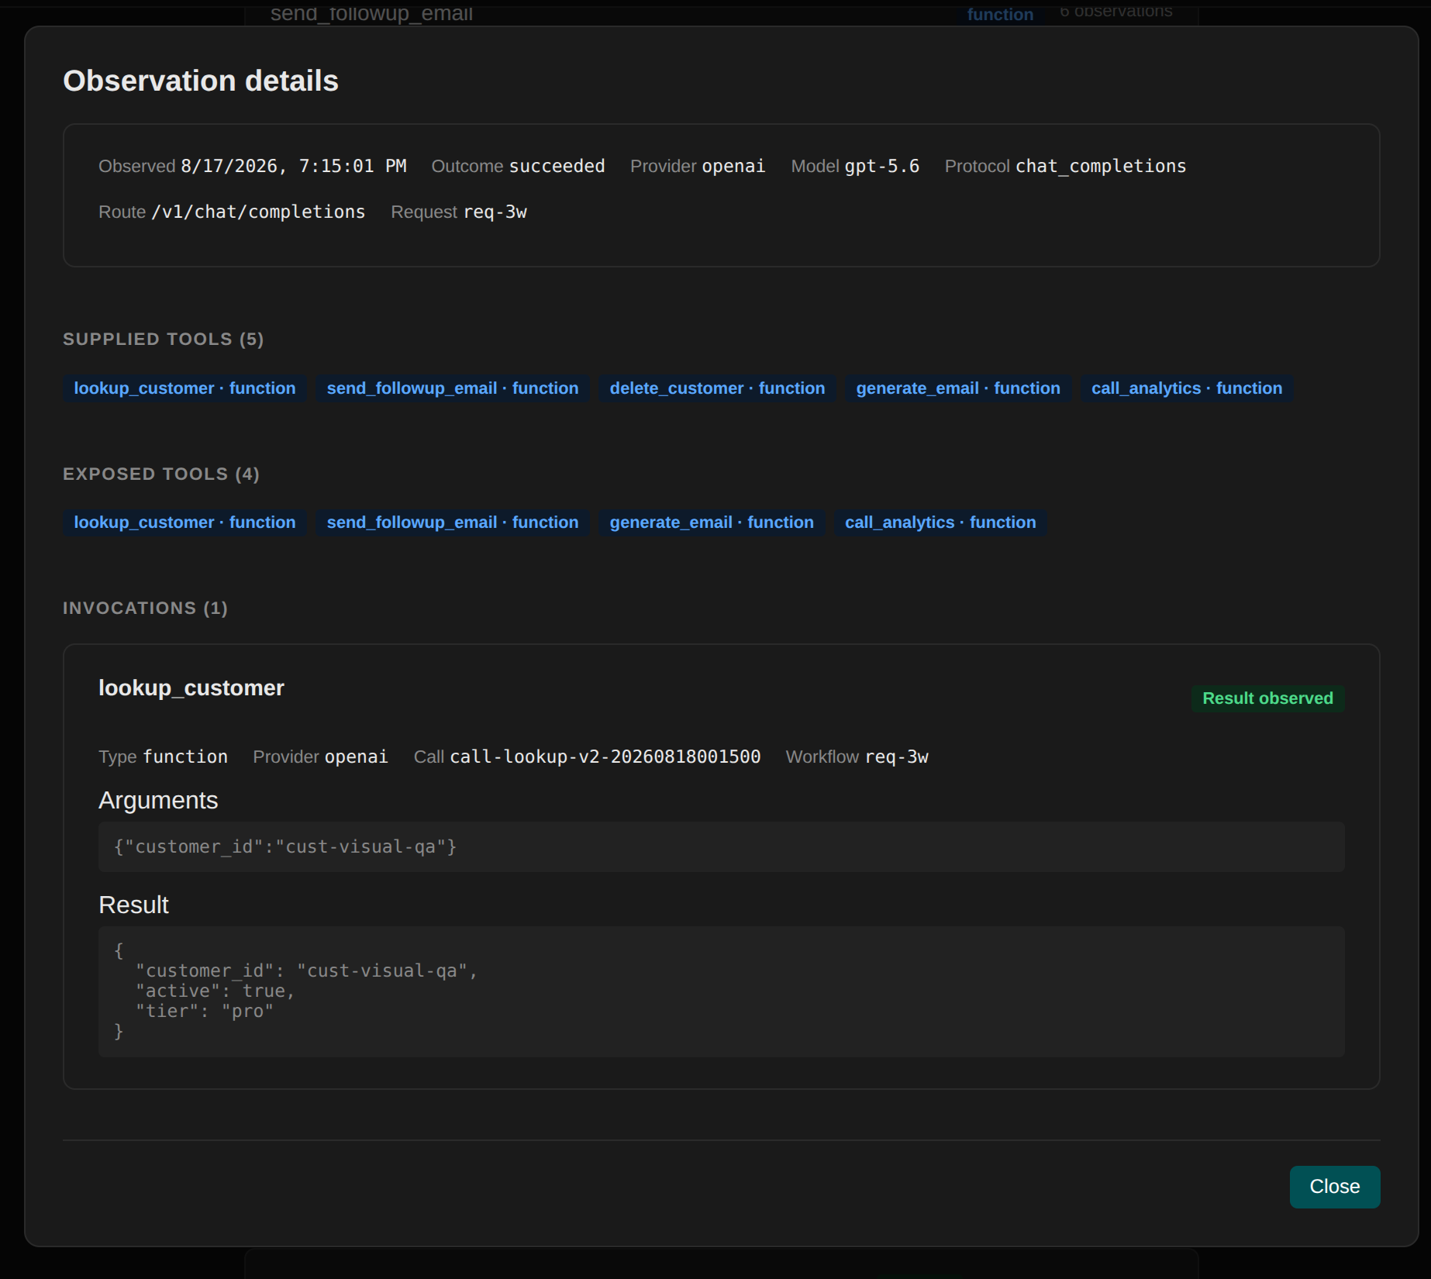Select the delete_customer function chip
Screen dimensions: 1431x1279
point(717,388)
